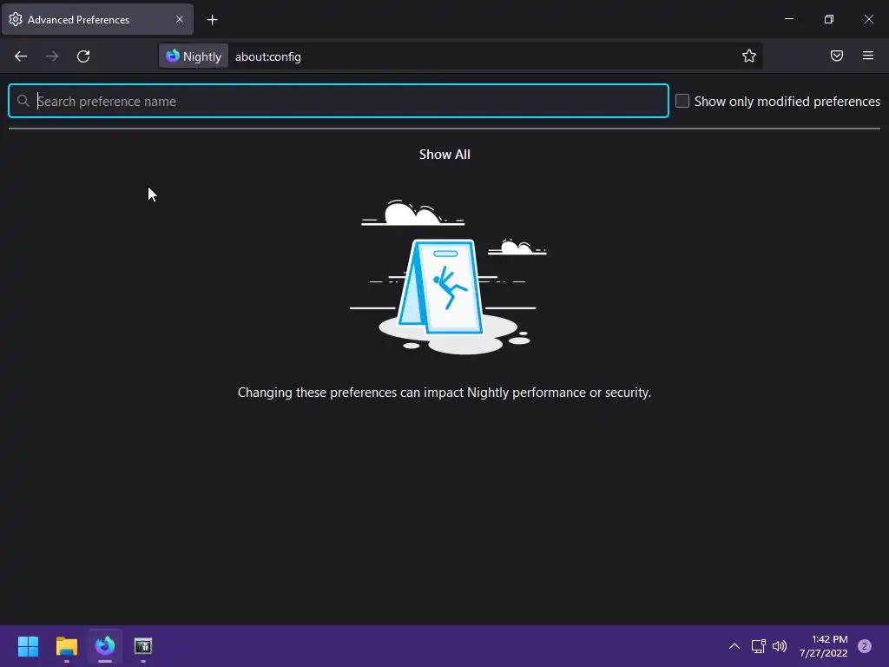This screenshot has width=889, height=667.
Task: Open the Save to Pocket icon
Action: point(837,56)
